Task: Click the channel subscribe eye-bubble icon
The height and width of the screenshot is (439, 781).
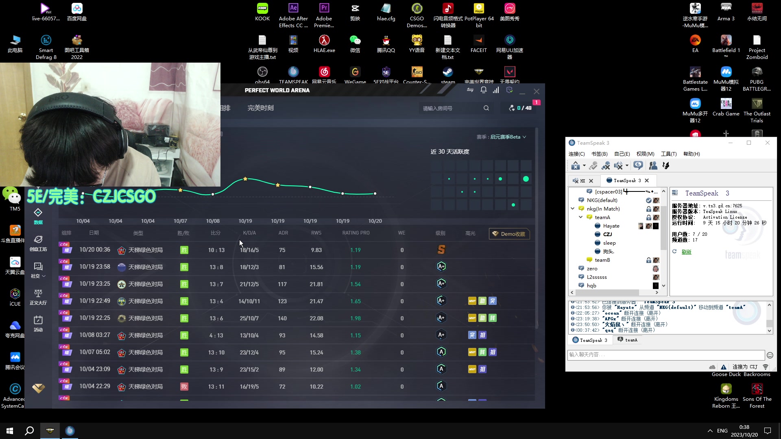Action: tap(638, 165)
